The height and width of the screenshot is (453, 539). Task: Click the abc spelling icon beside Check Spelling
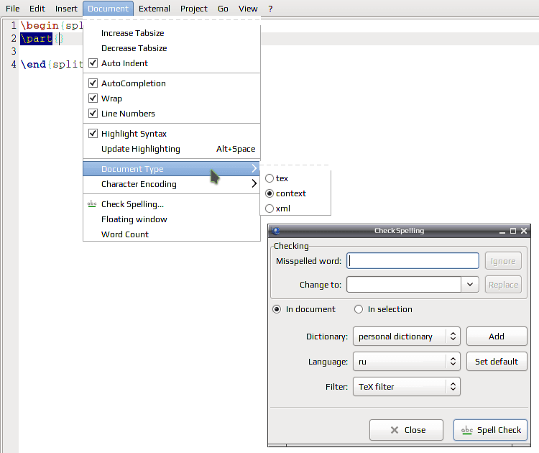[92, 204]
